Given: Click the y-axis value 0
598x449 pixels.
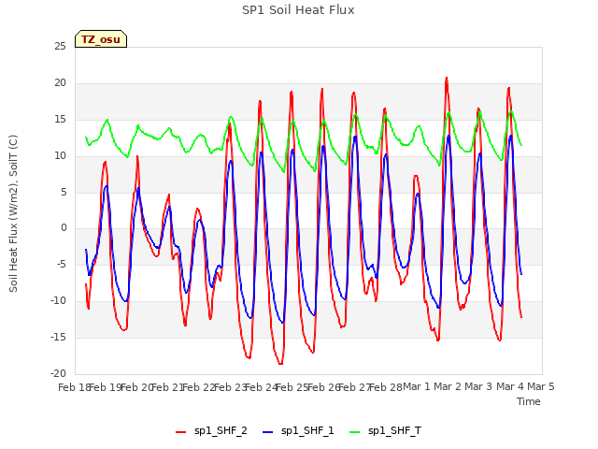Looking at the screenshot, I should 64,228.
